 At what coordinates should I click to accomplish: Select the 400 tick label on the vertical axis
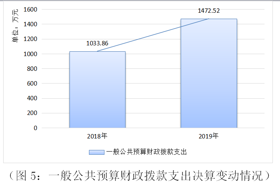[x=32, y=98]
